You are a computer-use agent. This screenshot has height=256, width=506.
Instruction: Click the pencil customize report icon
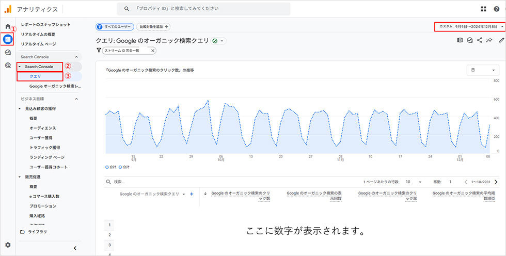pyautogui.click(x=501, y=40)
